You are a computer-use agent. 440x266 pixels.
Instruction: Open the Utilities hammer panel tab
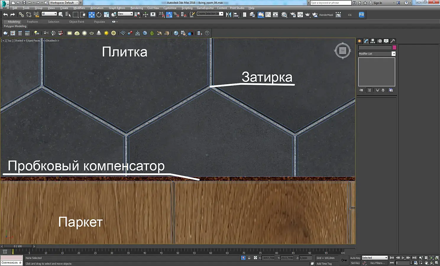coord(393,41)
